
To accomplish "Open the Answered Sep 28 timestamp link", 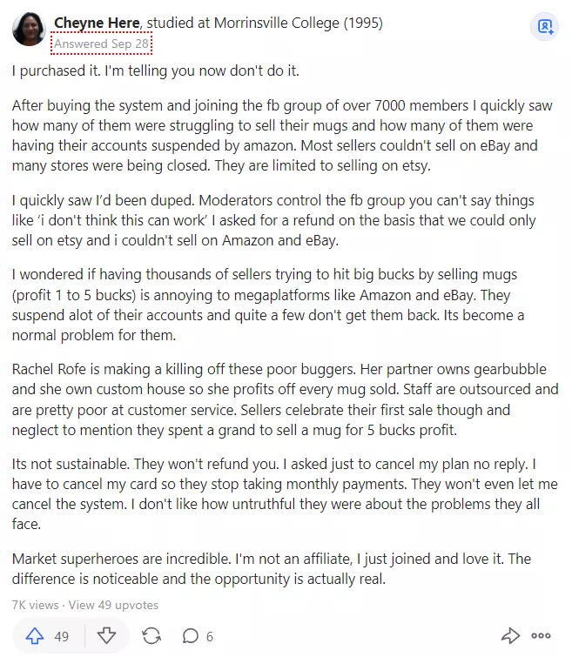I will [x=101, y=44].
